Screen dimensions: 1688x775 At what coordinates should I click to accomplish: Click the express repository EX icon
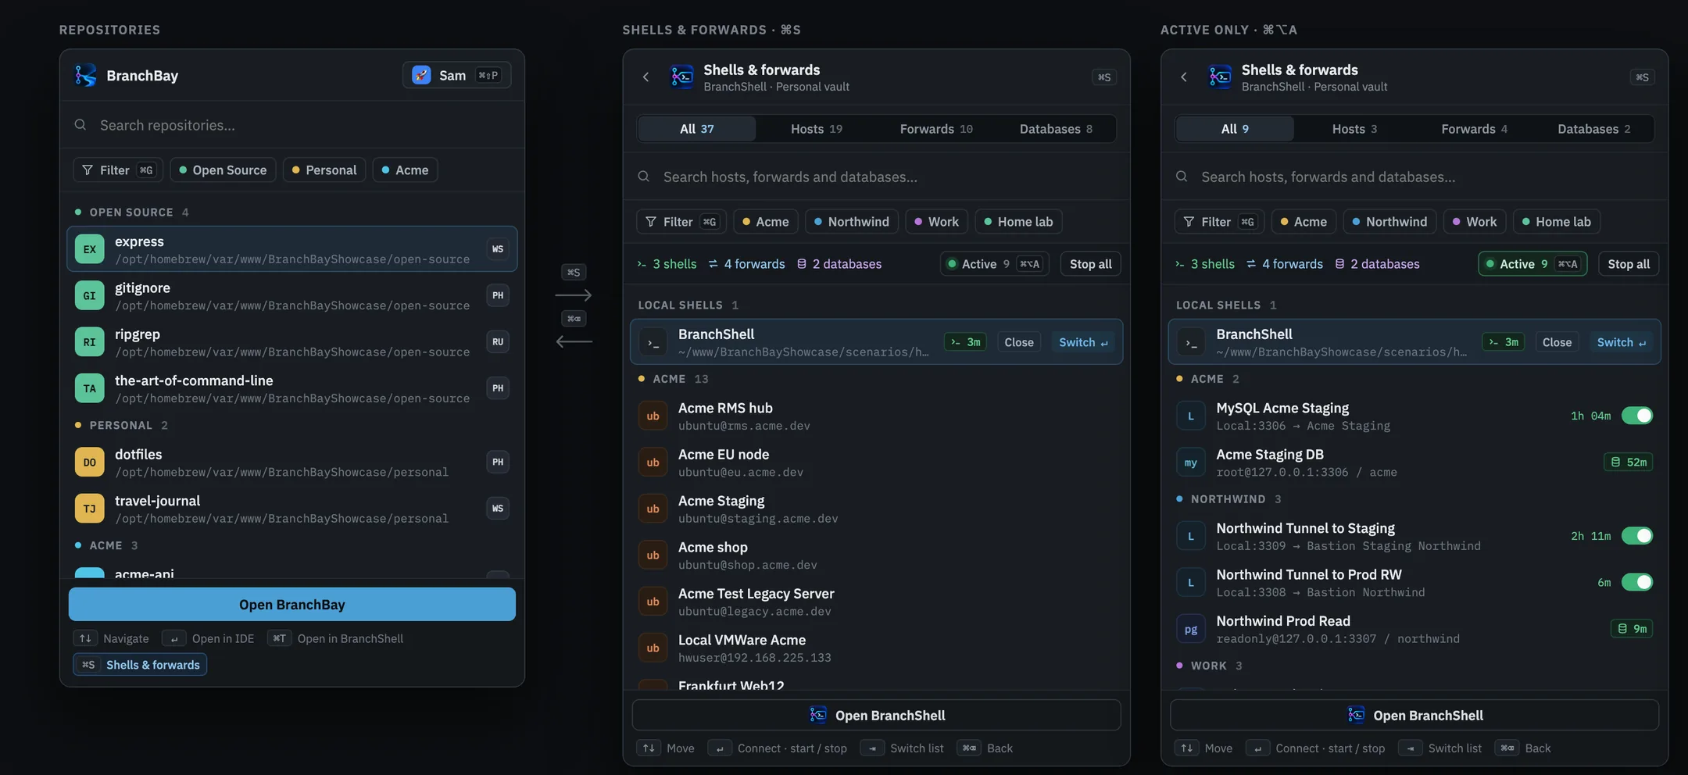point(89,249)
